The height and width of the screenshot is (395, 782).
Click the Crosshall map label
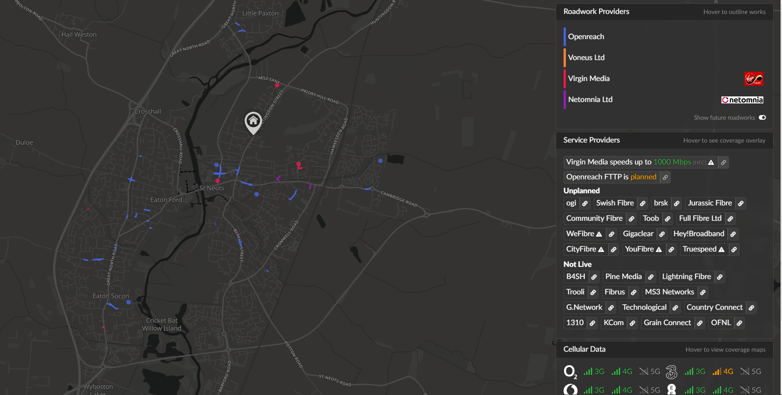point(148,111)
